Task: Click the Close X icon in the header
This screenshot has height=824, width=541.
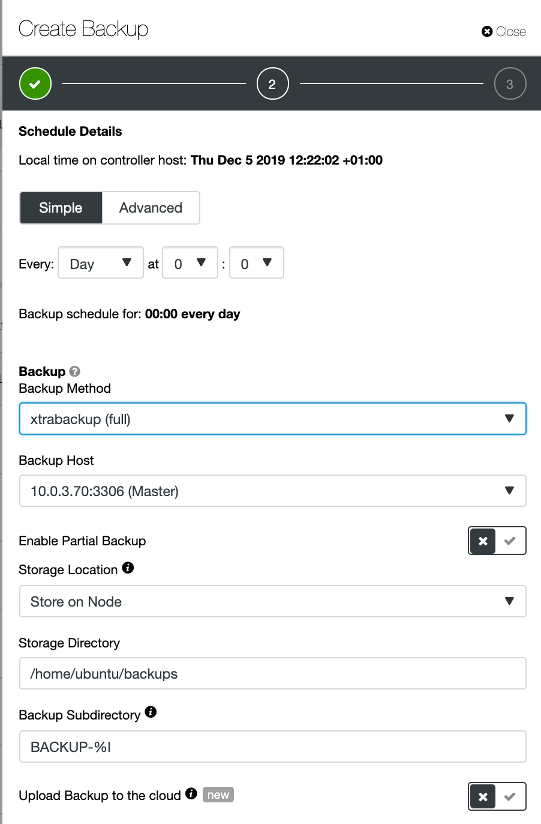Action: pos(487,31)
